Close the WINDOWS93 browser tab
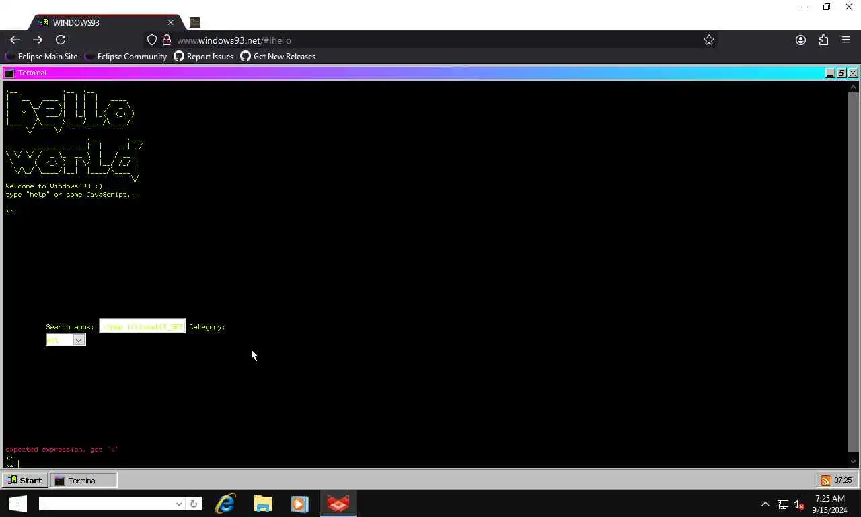Screen dimensions: 861x517 pyautogui.click(x=171, y=22)
